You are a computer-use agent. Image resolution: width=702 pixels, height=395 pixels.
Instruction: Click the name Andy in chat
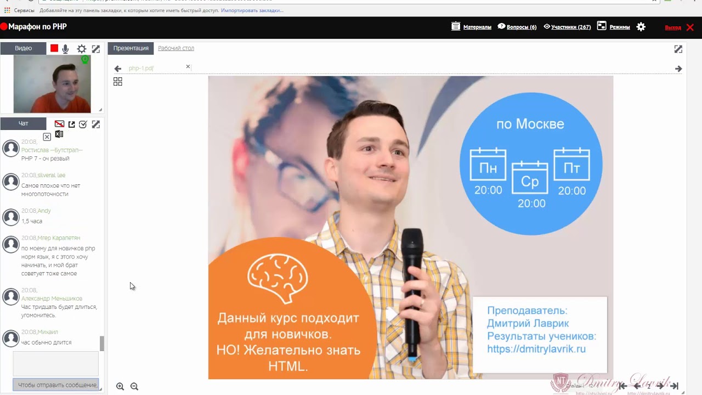tap(44, 211)
